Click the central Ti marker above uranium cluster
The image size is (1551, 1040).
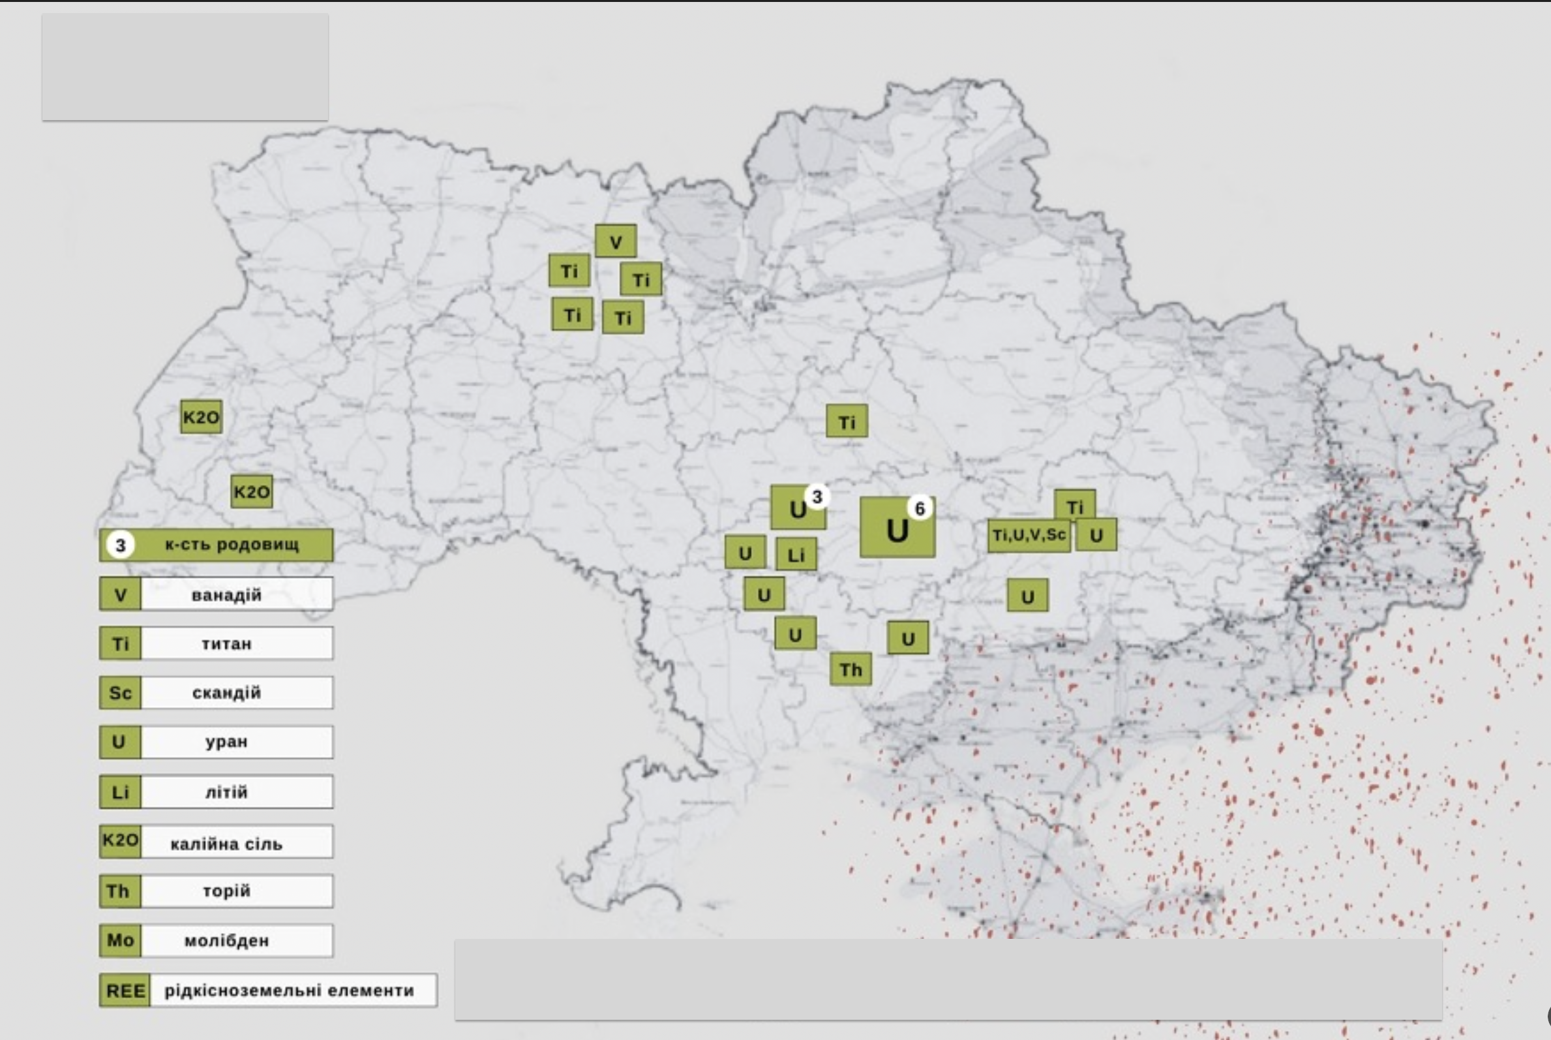tap(847, 422)
